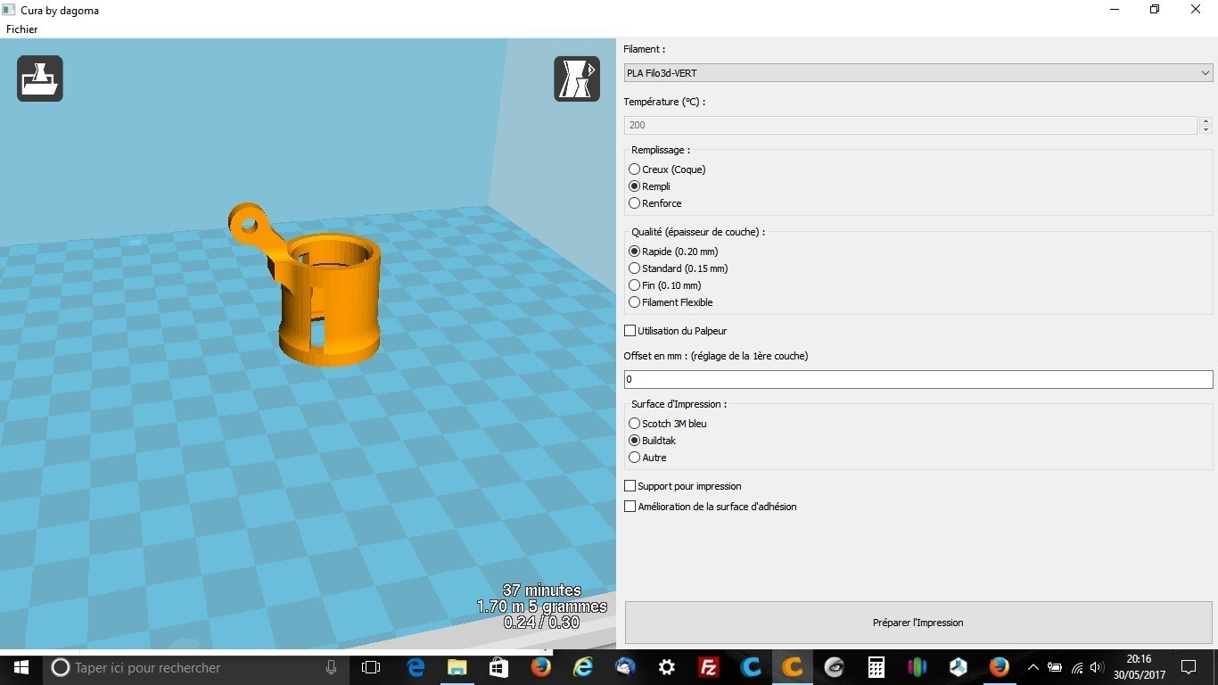
Task: Select Autre print surface
Action: click(x=647, y=458)
